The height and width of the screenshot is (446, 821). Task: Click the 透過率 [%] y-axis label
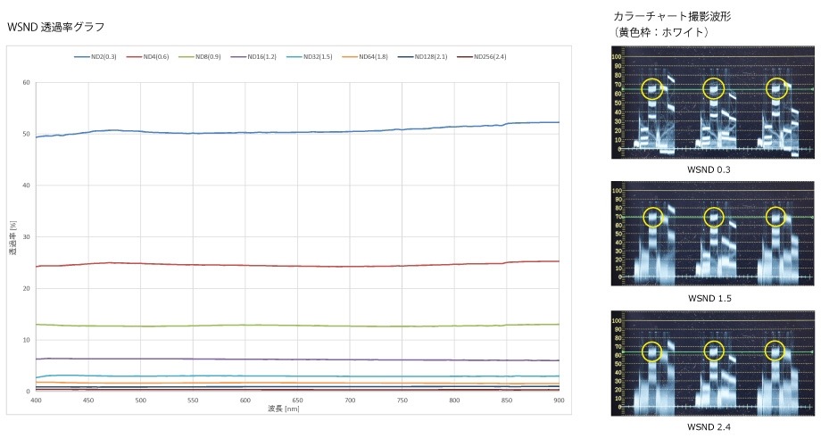click(x=13, y=239)
